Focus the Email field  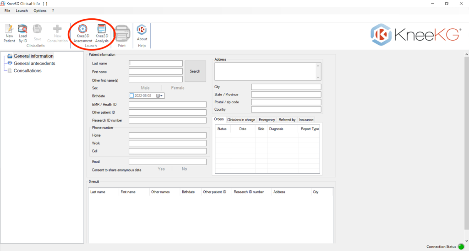tap(168, 162)
